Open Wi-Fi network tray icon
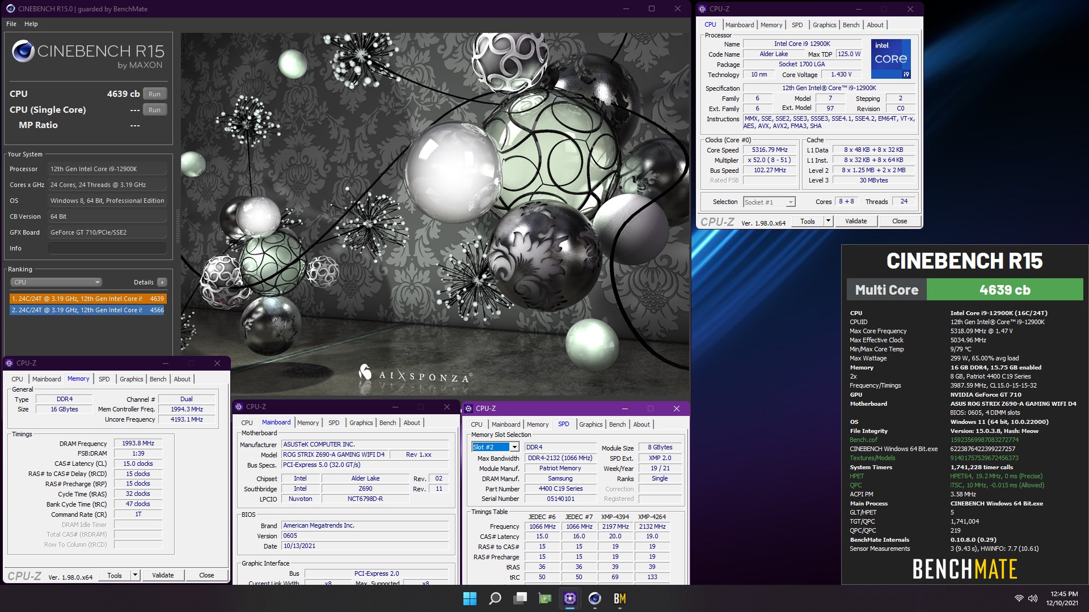The image size is (1089, 612). [x=1019, y=598]
